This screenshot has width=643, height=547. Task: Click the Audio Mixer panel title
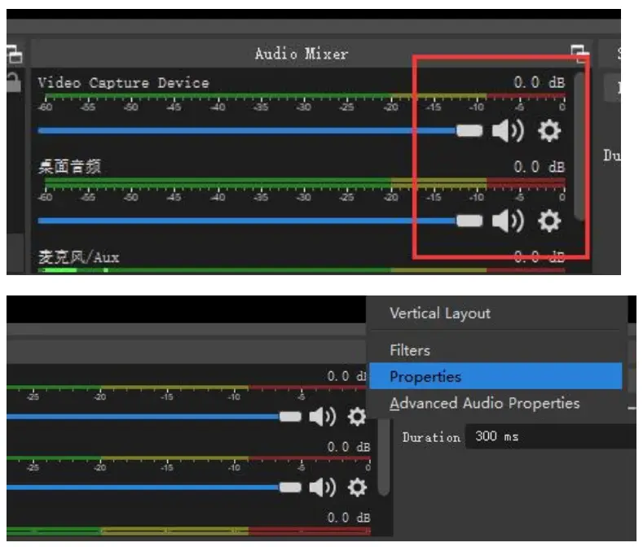point(302,54)
